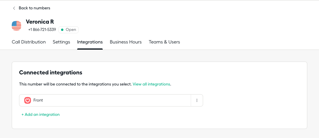
Task: Switch to Teams & Users tab
Action: (164, 42)
